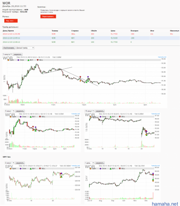This screenshot has width=180, height=206.
Task: Click 'закрепить' button above the 1 MIN chart
Action: 18,54
